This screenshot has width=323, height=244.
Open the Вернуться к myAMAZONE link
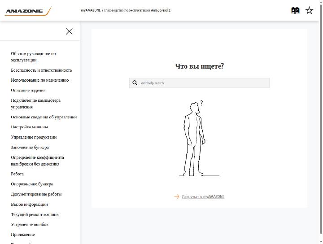coord(203,196)
